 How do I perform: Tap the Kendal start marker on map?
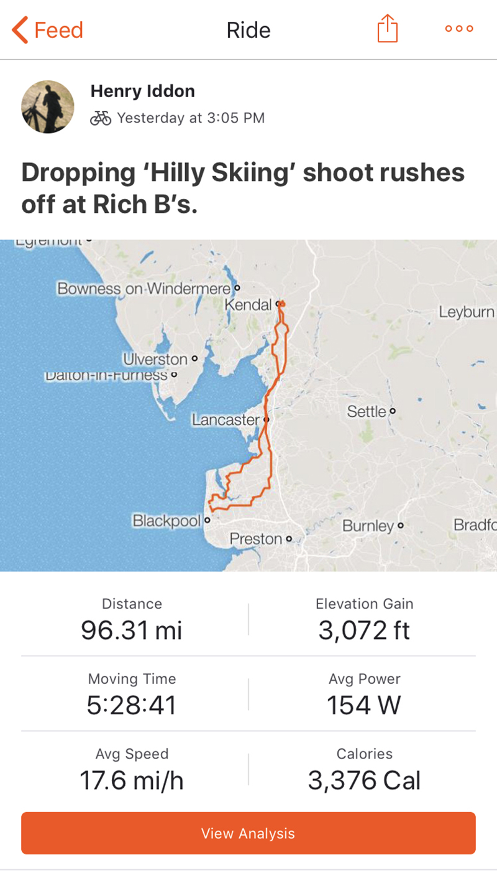(x=281, y=304)
